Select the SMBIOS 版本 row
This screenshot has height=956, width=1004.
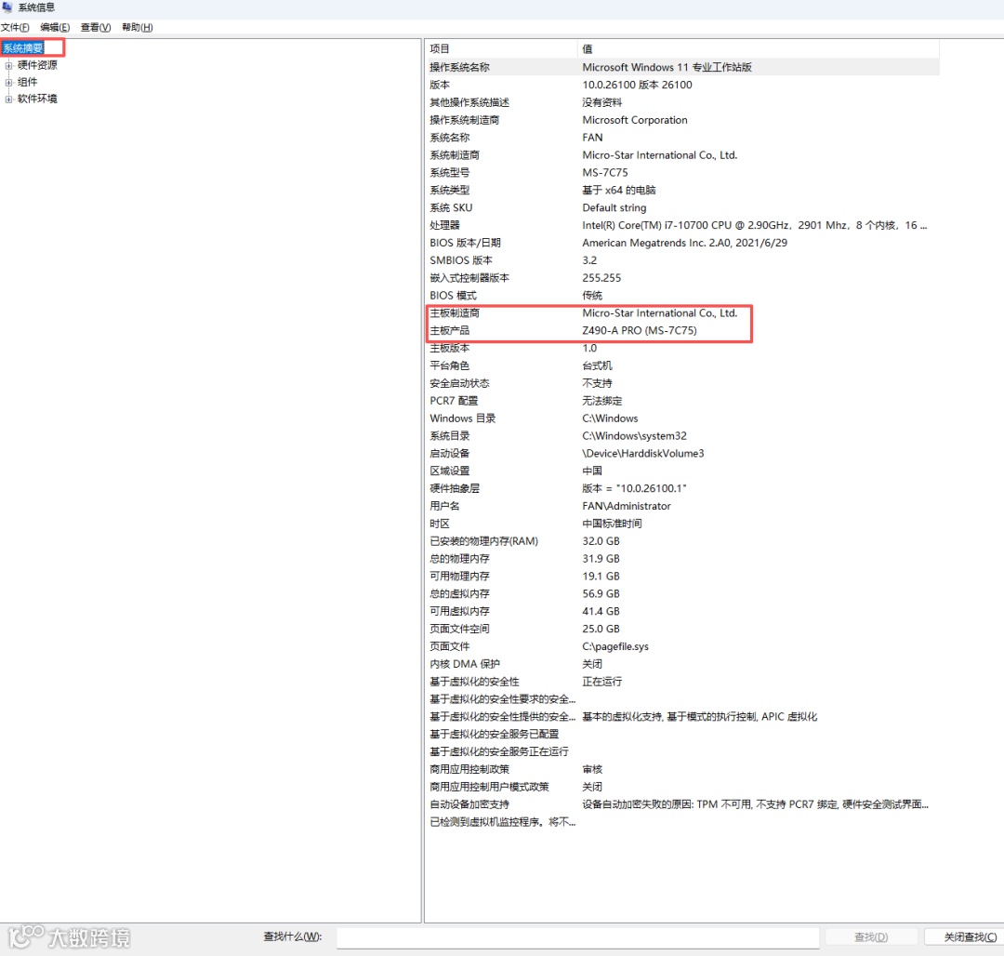pyautogui.click(x=682, y=260)
